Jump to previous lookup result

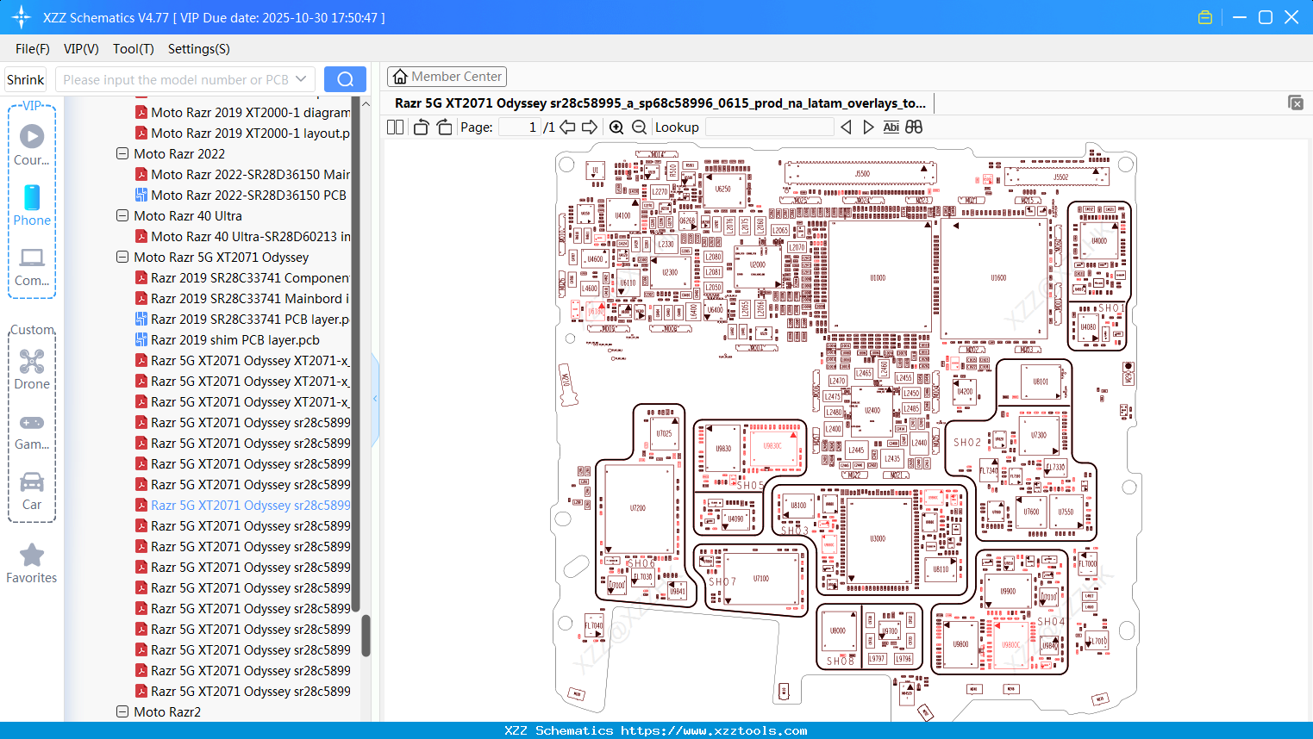point(846,127)
